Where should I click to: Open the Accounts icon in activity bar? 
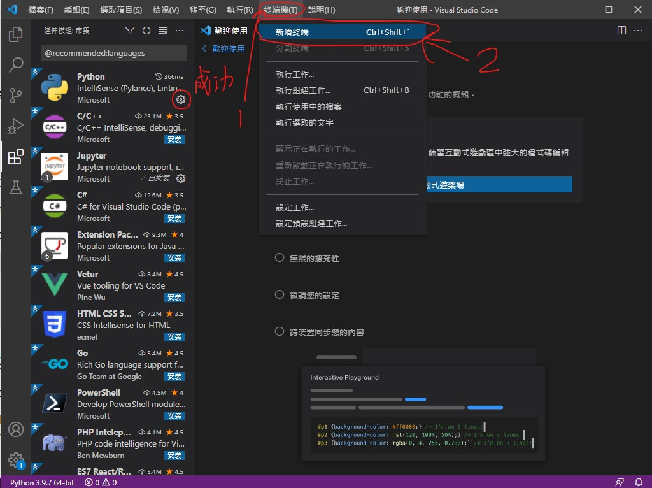point(16,429)
